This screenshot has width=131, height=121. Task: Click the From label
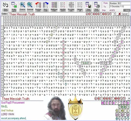point(106,3)
